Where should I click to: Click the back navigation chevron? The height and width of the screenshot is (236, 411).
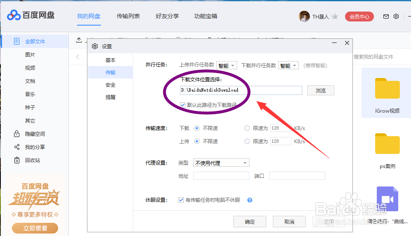coord(78,57)
